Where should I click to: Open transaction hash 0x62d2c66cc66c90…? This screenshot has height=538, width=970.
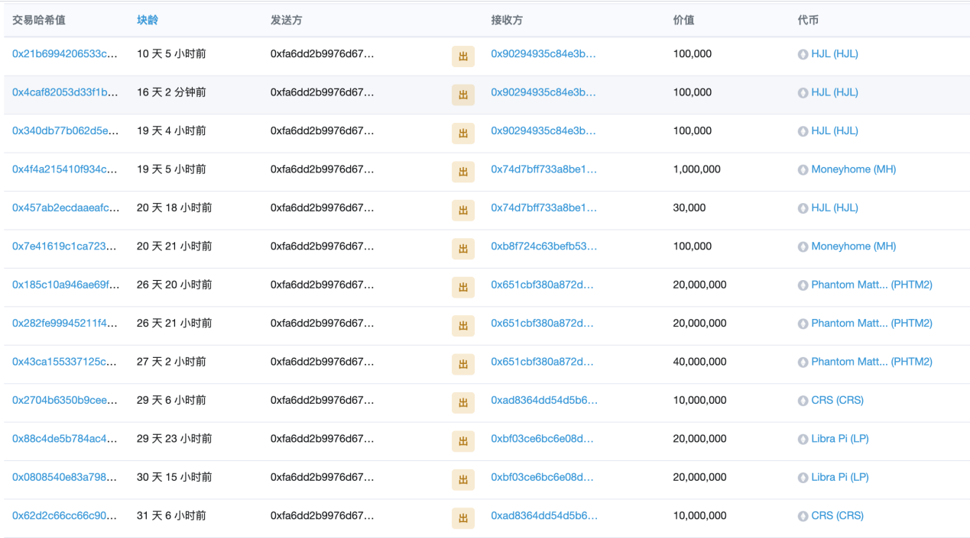point(65,516)
